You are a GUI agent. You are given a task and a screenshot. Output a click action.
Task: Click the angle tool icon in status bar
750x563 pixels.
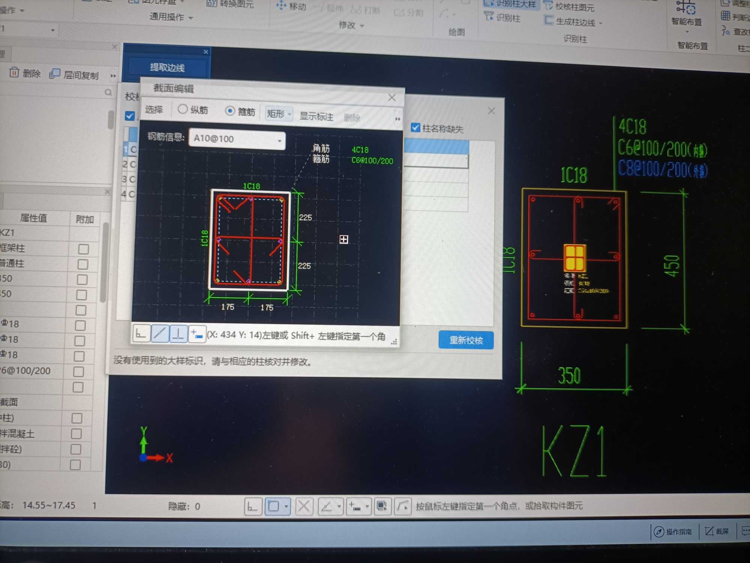327,507
